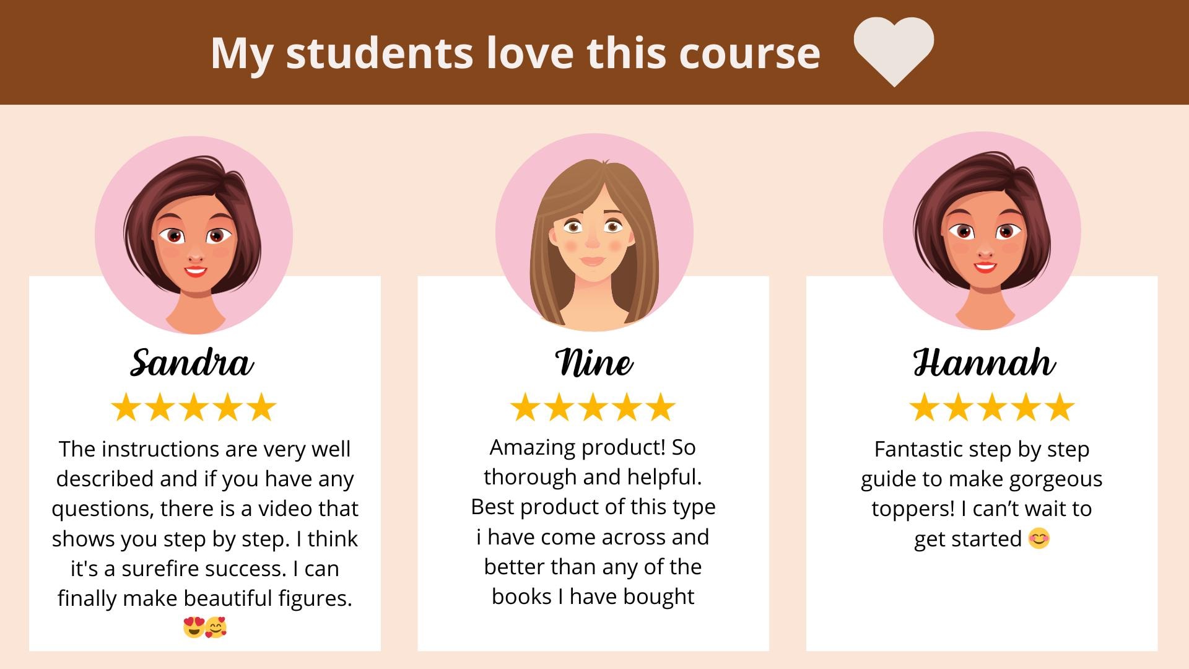Click the first star under Hannah
1189x669 pixels.
925,407
